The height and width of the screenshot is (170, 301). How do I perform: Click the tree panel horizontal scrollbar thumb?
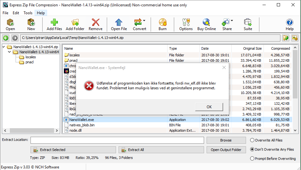(32, 131)
